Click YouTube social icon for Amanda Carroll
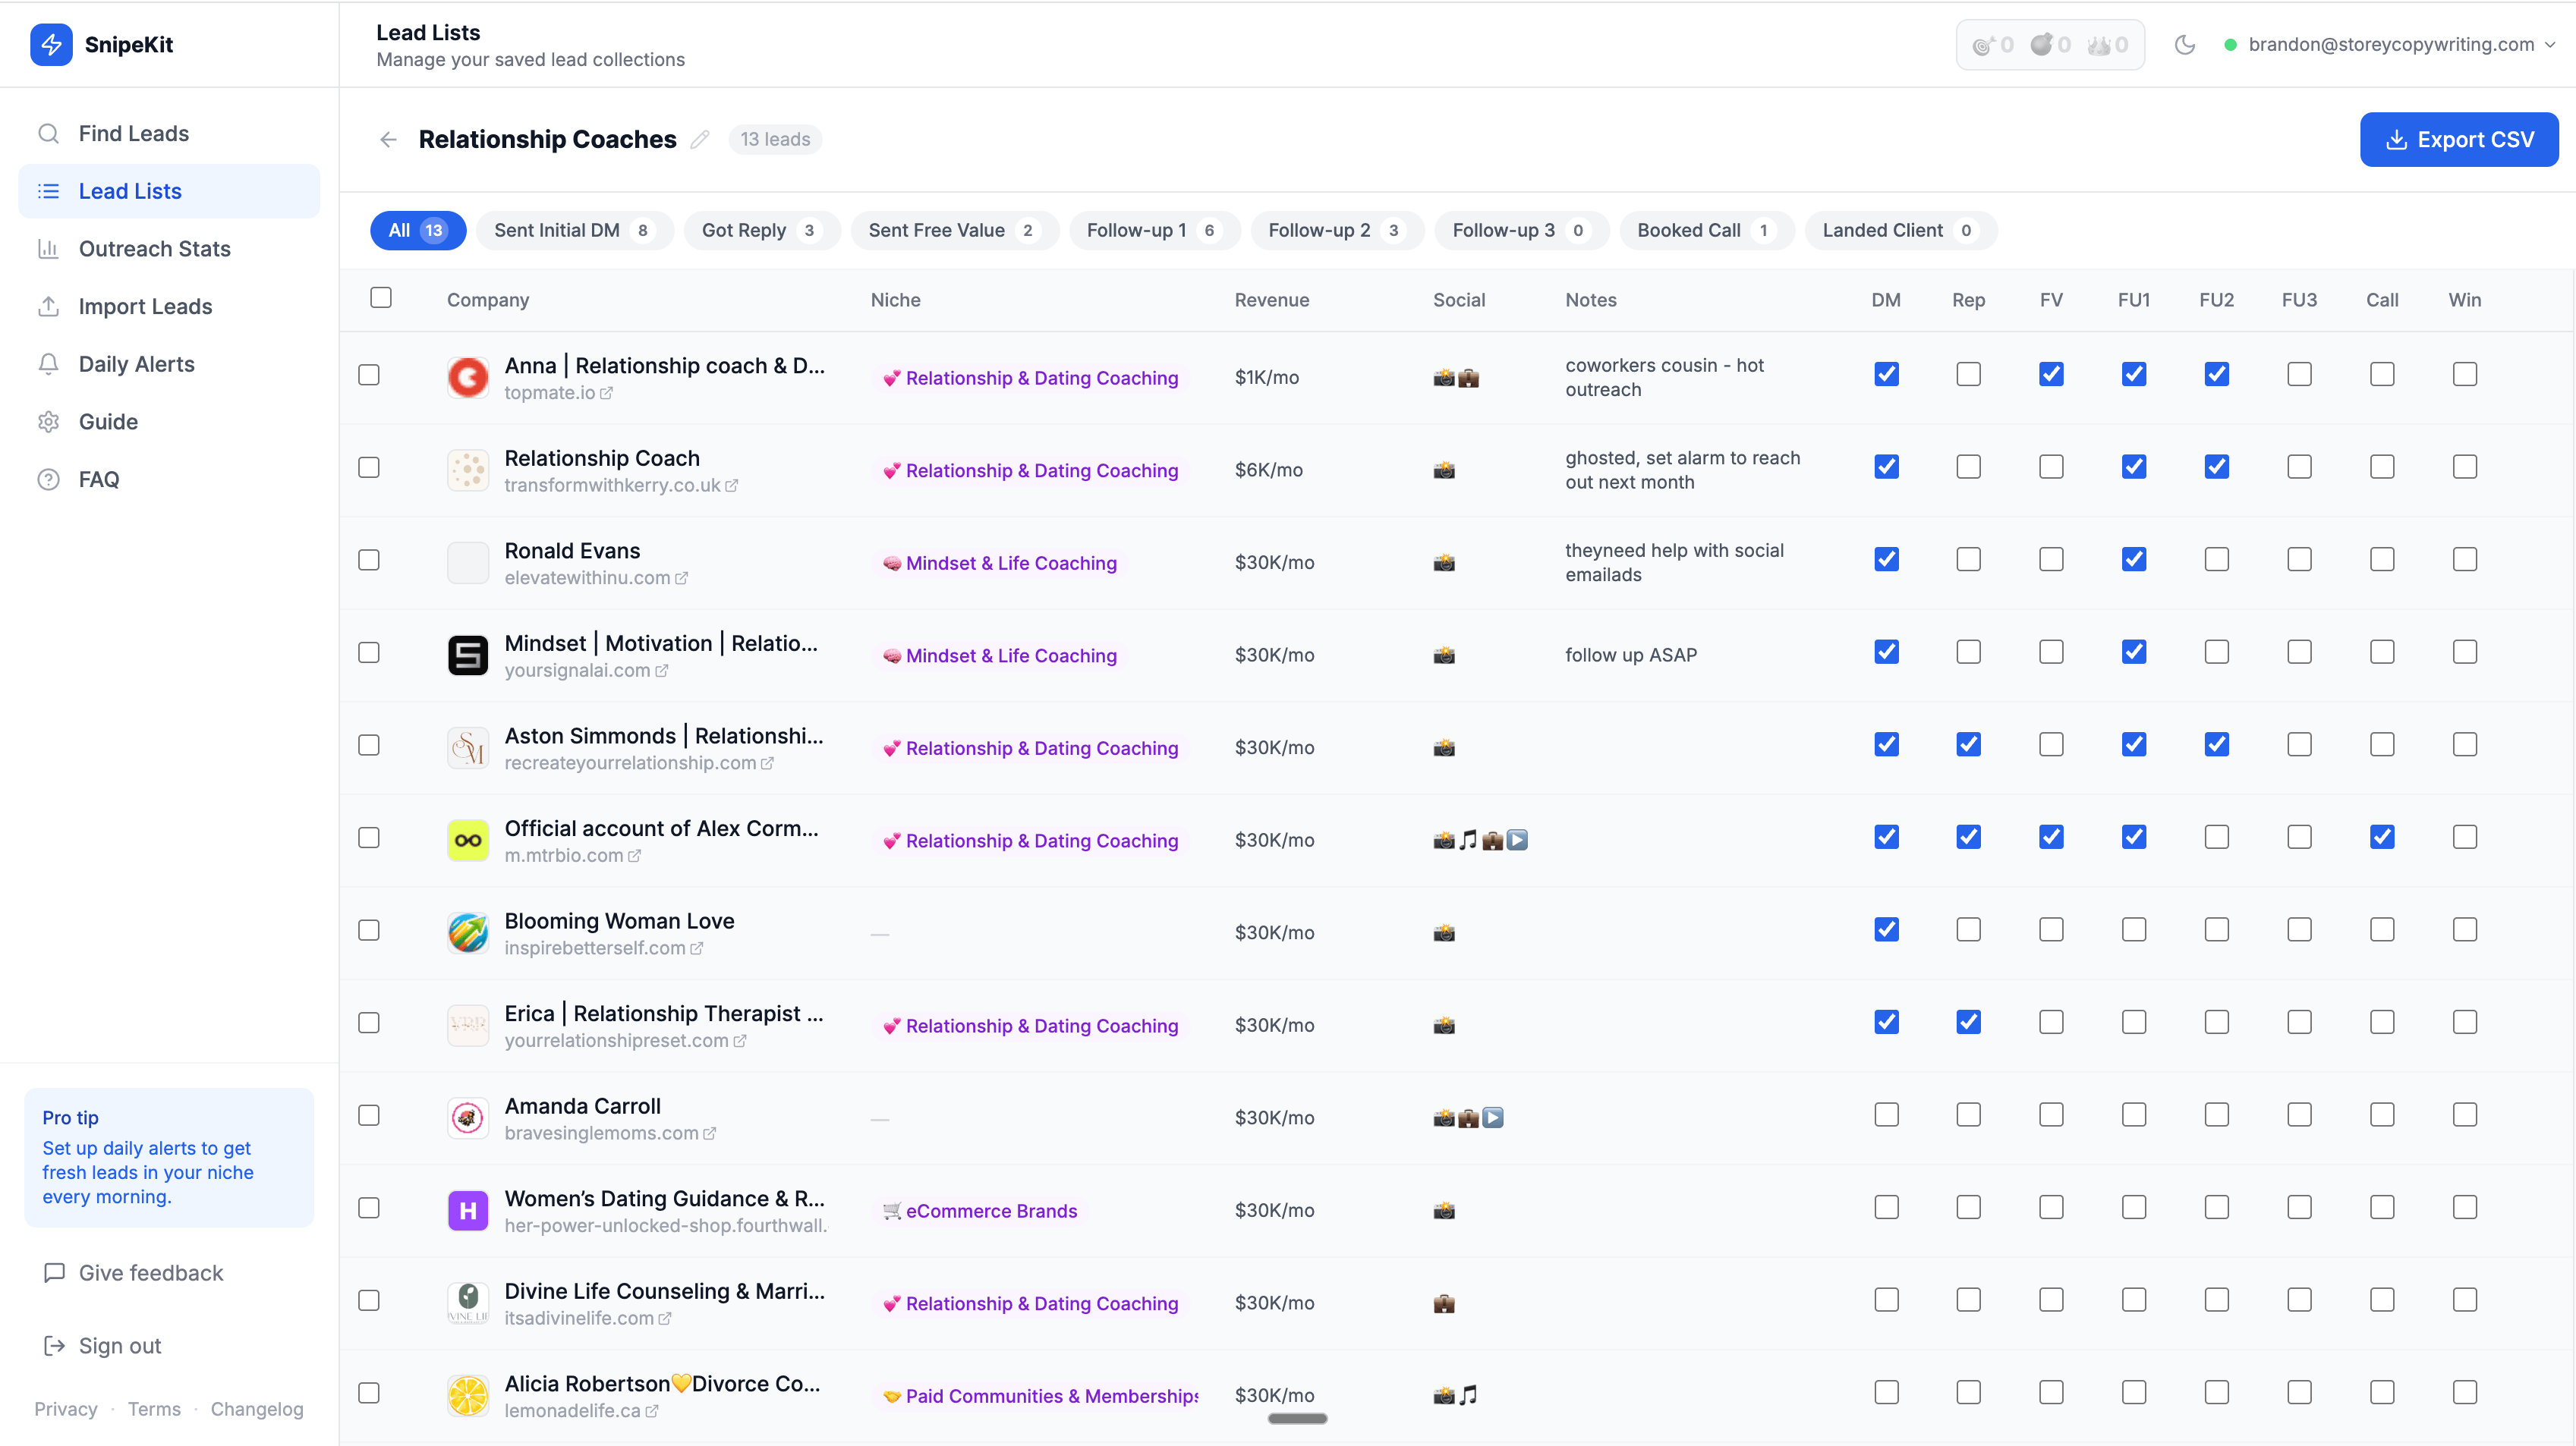 click(1493, 1118)
